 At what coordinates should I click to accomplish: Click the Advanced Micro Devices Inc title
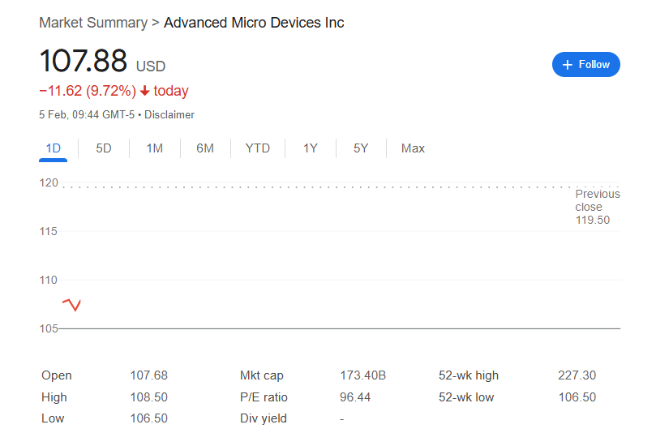pyautogui.click(x=254, y=23)
